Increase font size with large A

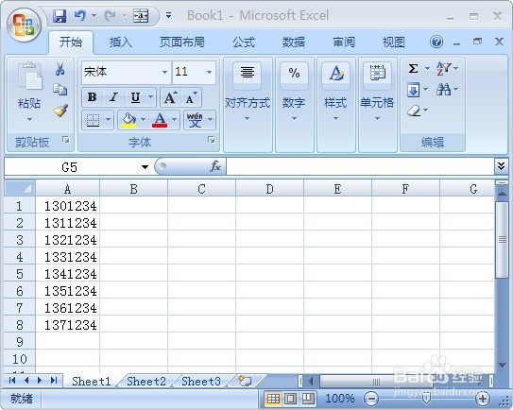(170, 97)
